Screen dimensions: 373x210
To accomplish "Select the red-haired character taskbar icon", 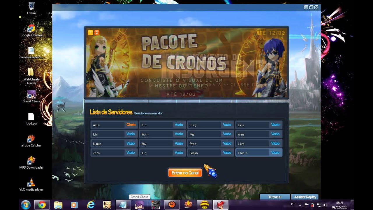I will coord(221,205).
